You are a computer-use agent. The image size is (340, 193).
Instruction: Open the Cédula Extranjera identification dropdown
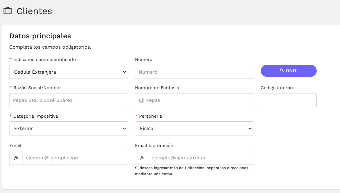pyautogui.click(x=69, y=72)
